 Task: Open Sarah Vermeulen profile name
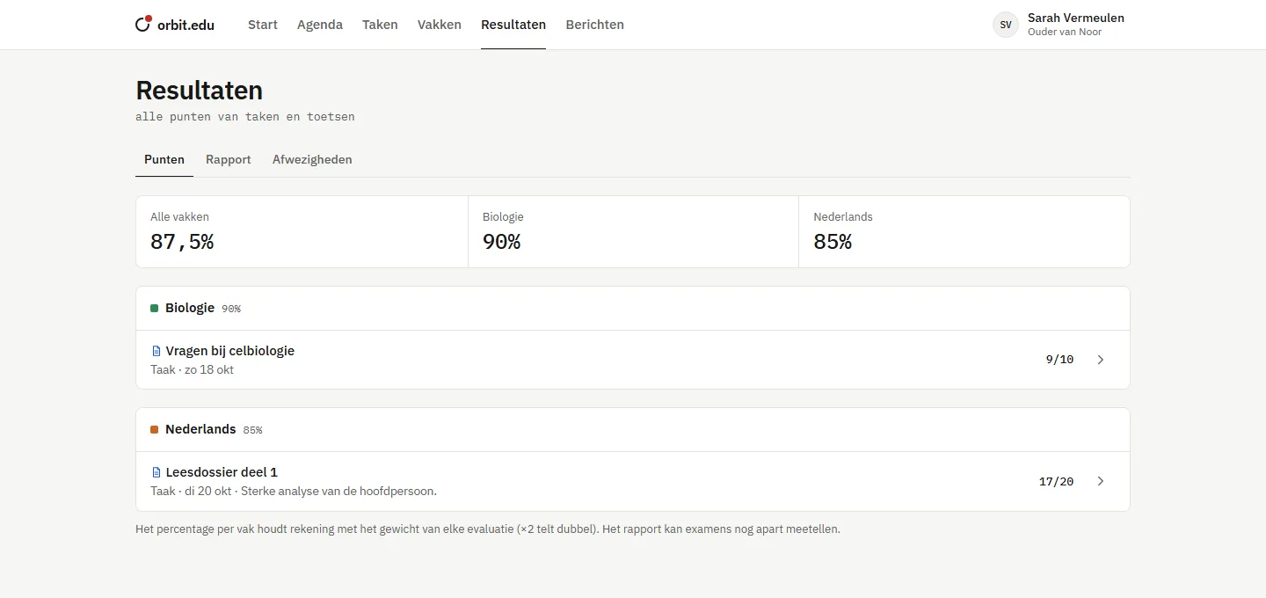[1076, 18]
